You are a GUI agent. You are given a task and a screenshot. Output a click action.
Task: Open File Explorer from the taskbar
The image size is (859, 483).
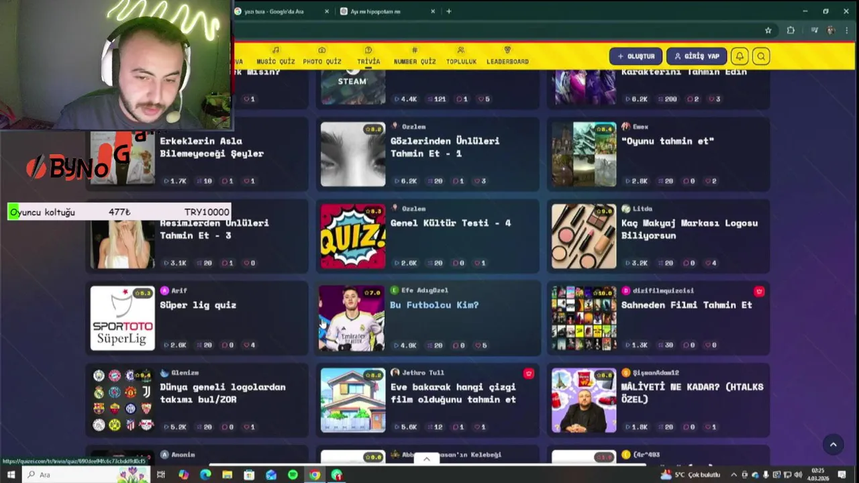(228, 475)
